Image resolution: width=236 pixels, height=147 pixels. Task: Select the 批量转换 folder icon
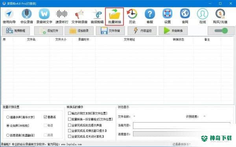click(x=114, y=17)
